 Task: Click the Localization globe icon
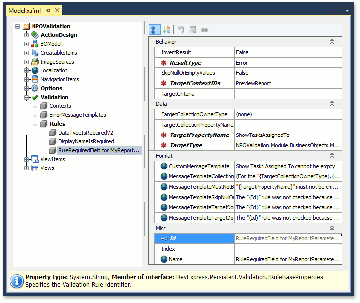35,70
